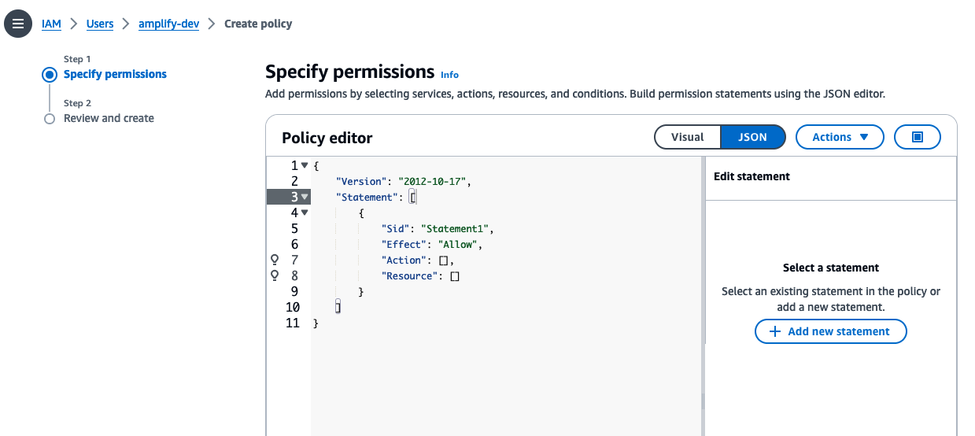Screen dimensions: 975x436
Task: Switch policy editor to Visual mode
Action: 687,137
